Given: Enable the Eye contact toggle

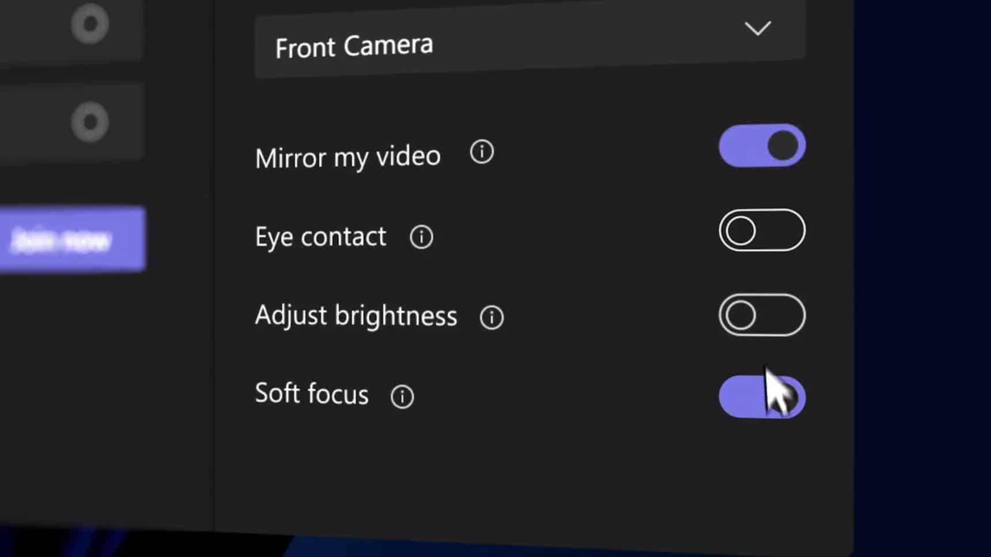Looking at the screenshot, I should point(762,230).
